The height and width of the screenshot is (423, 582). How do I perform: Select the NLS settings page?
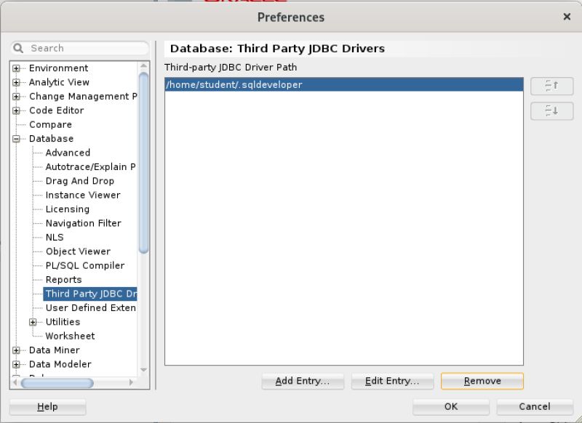tap(55, 237)
